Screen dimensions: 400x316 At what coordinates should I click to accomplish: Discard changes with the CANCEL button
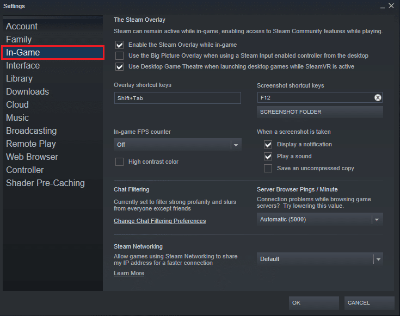(x=369, y=303)
